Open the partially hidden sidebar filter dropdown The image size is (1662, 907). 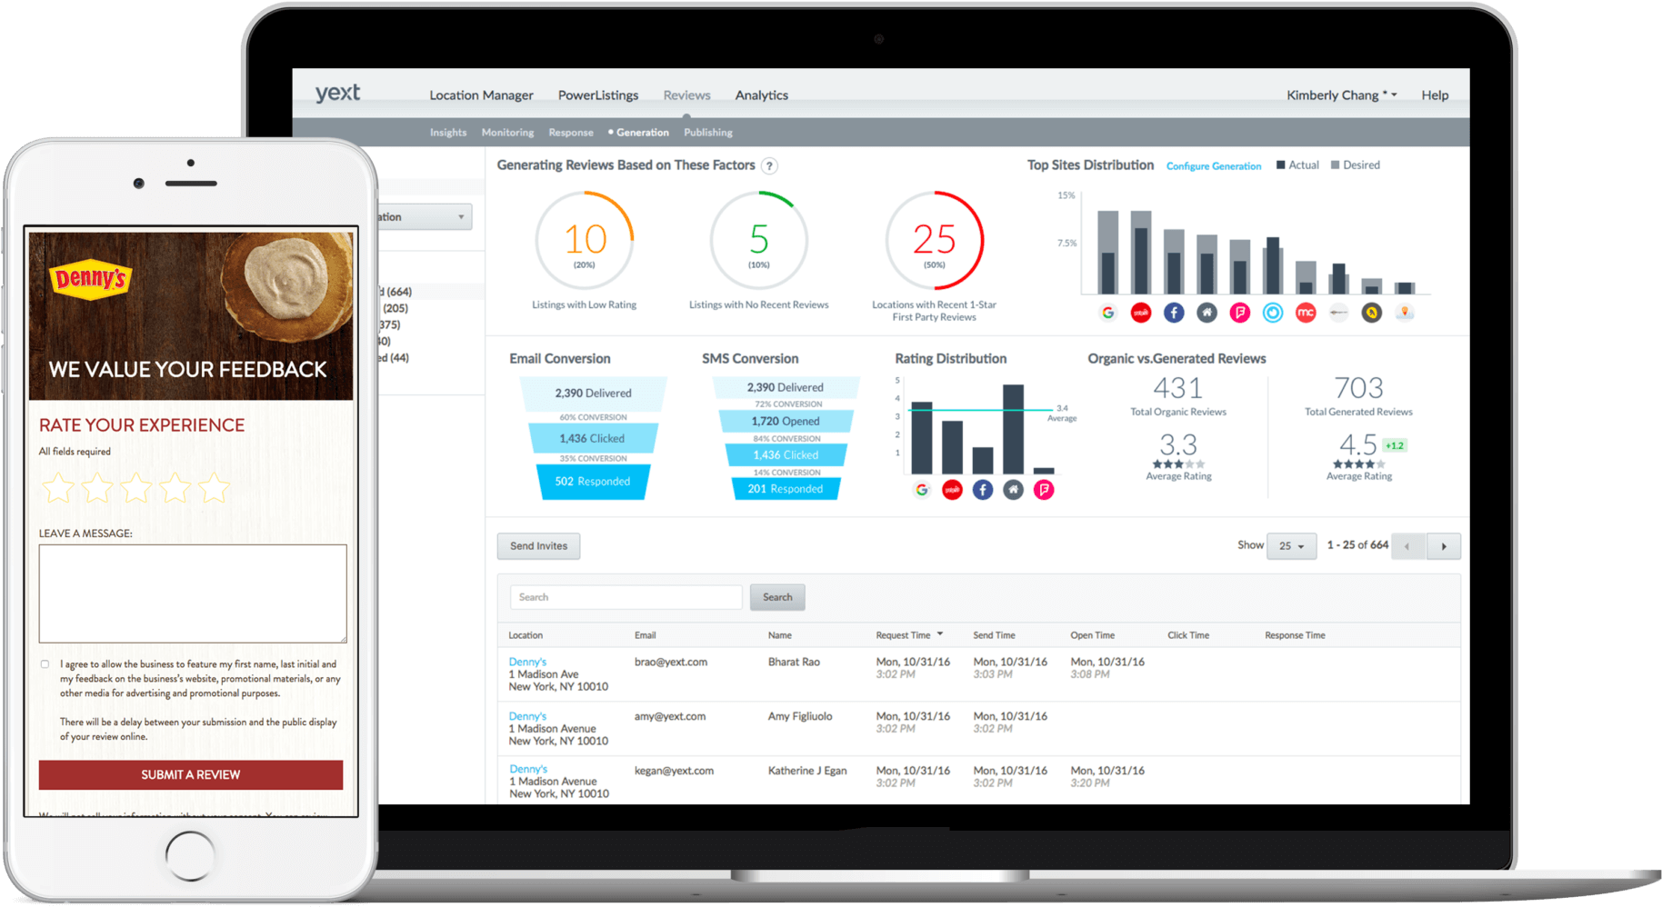point(426,217)
